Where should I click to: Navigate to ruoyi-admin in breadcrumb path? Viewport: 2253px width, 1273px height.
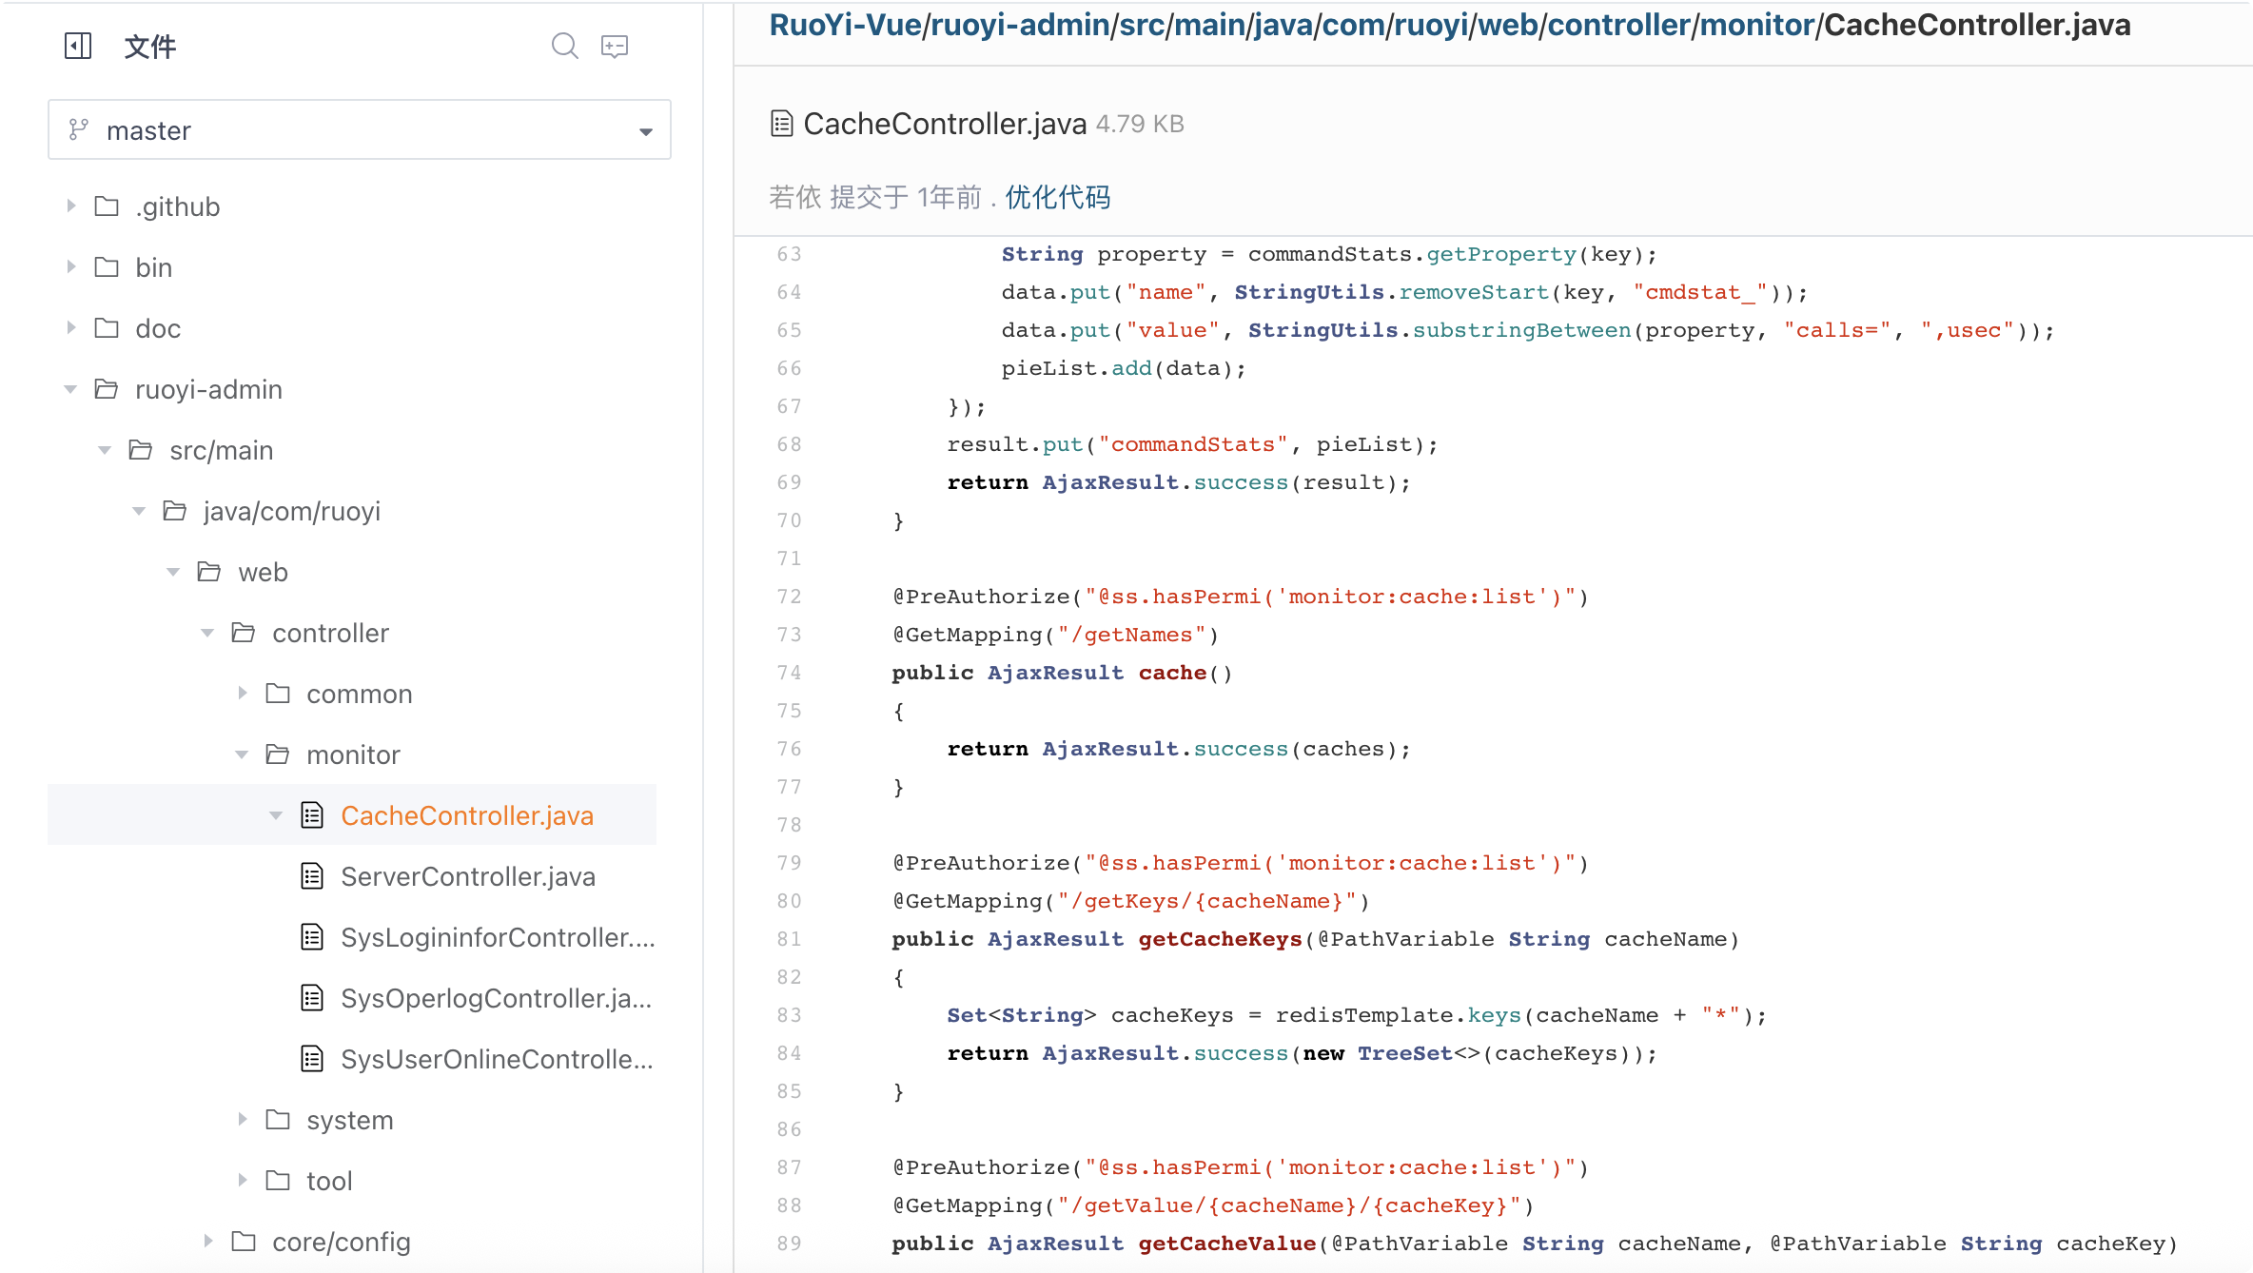click(1020, 26)
